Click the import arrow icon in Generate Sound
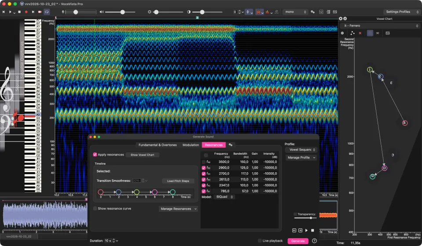The width and height of the screenshot is (422, 246). 294,231
